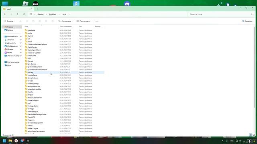Sort by the Дата изменения column header

point(65,26)
